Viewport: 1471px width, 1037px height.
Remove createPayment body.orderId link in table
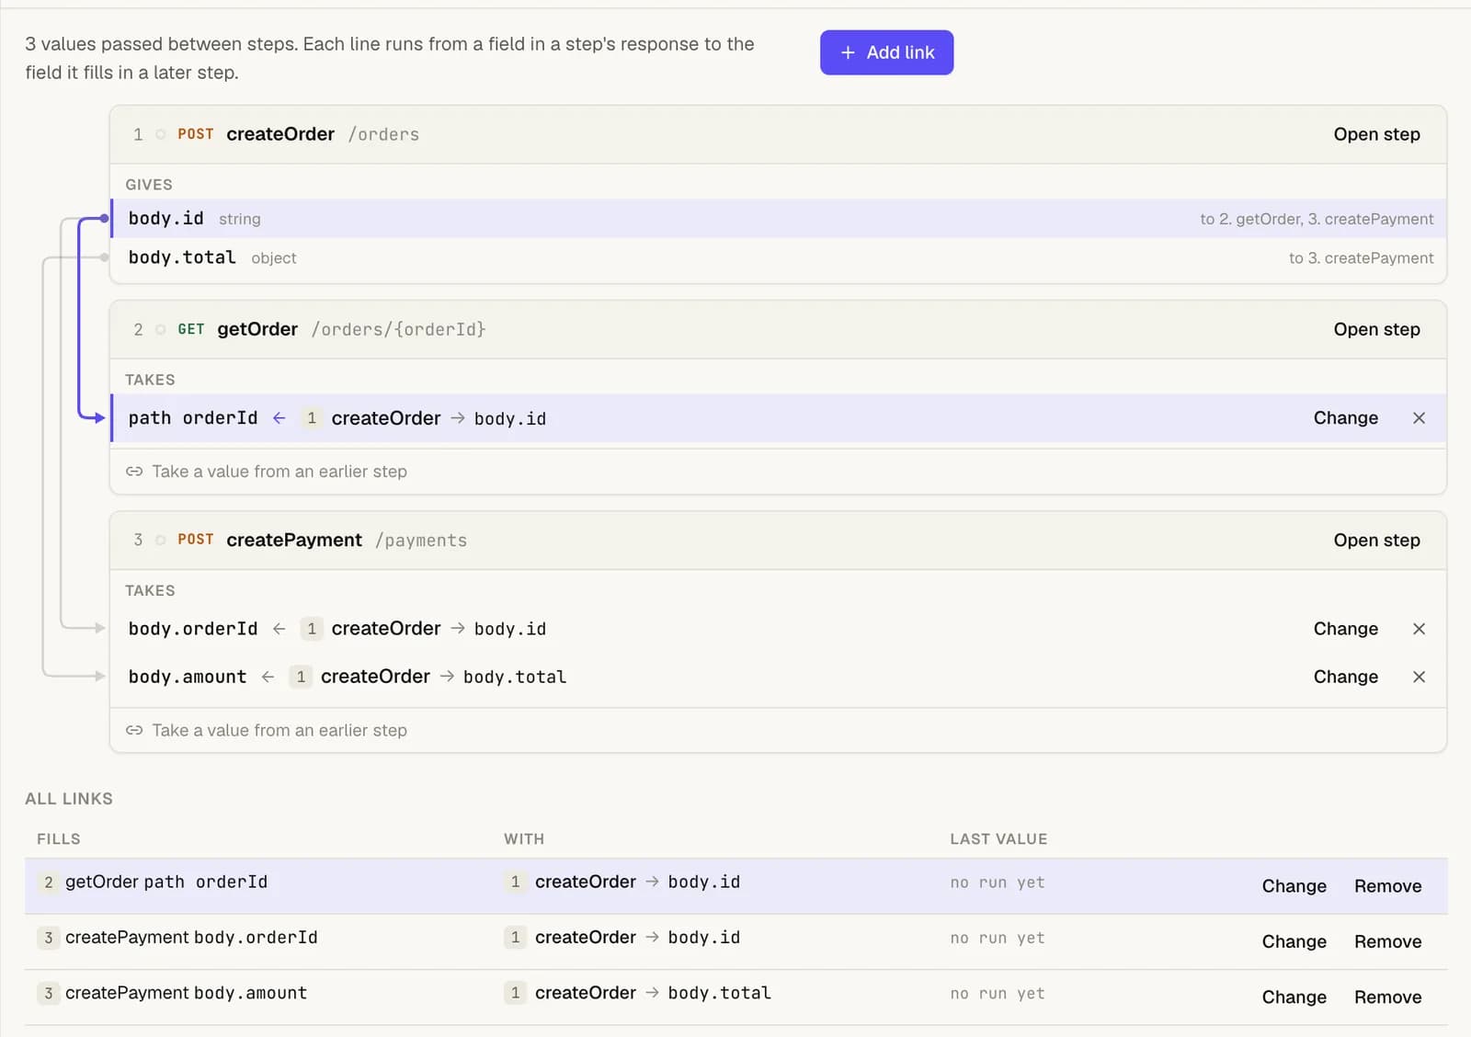tap(1387, 941)
